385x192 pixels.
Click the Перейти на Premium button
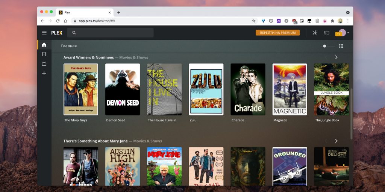point(278,33)
